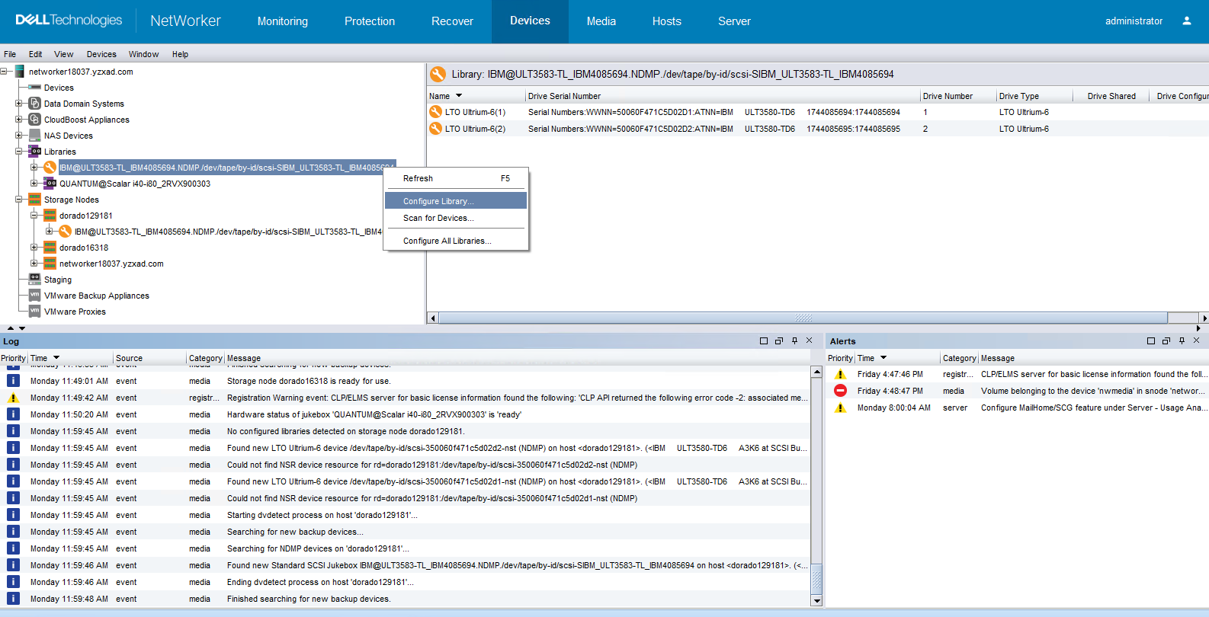Expand the NAS Devices node
The height and width of the screenshot is (617, 1209).
point(19,136)
